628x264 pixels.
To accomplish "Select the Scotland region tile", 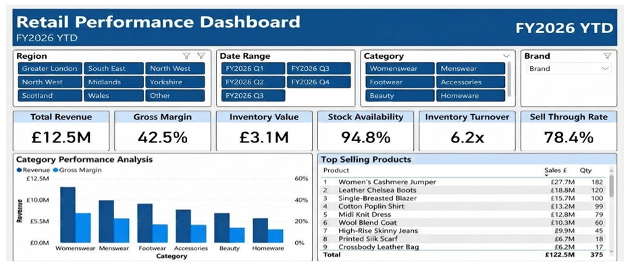I will coord(50,96).
